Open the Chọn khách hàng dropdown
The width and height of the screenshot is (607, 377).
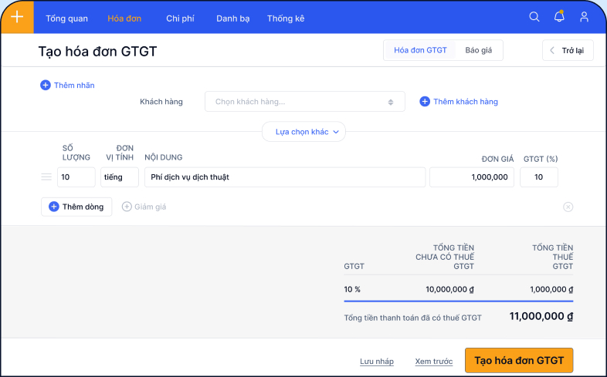pyautogui.click(x=304, y=102)
